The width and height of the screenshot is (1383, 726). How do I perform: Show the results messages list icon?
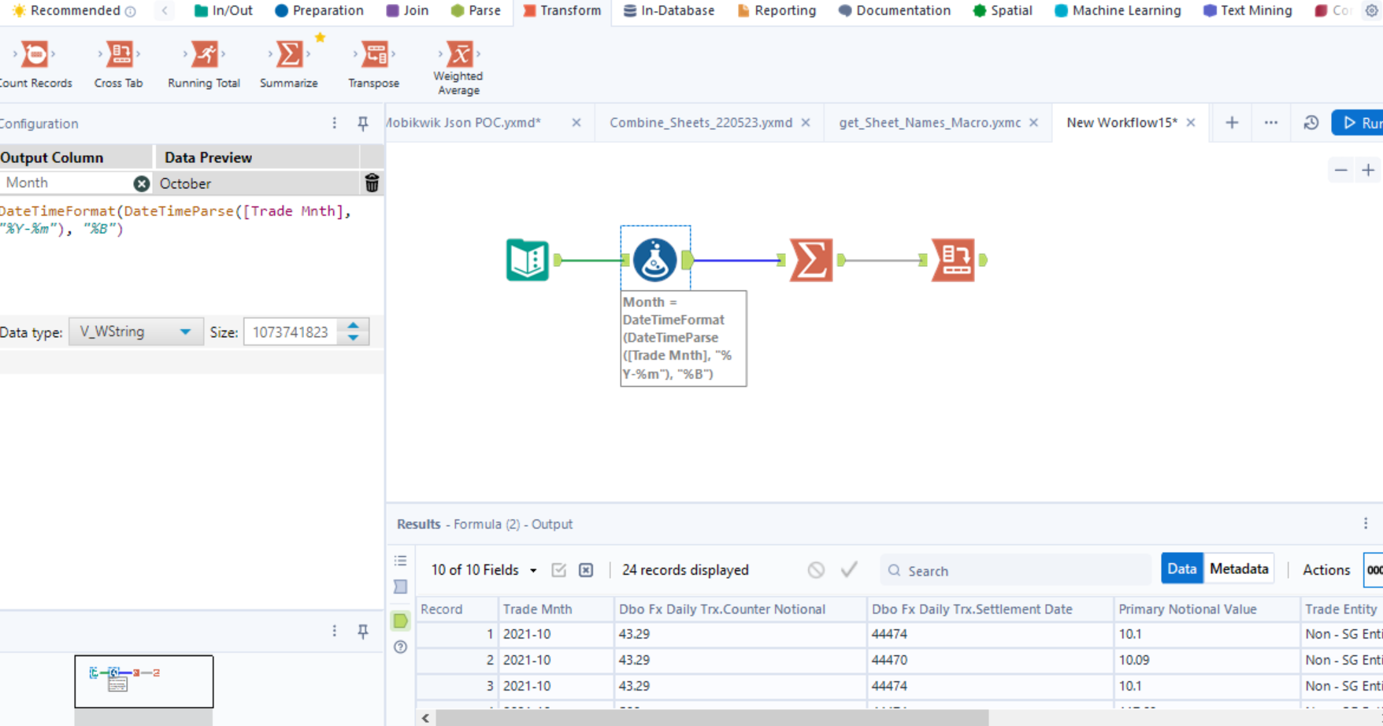(x=401, y=561)
